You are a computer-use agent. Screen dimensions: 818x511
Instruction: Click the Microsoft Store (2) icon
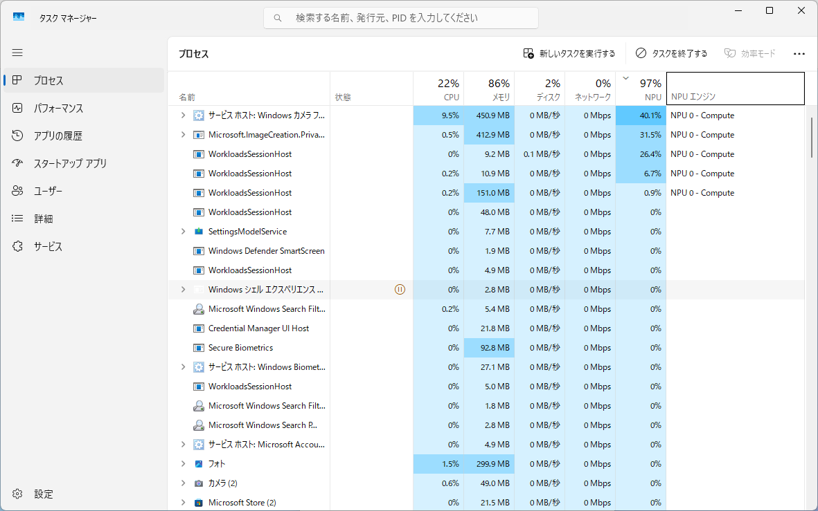(x=199, y=503)
